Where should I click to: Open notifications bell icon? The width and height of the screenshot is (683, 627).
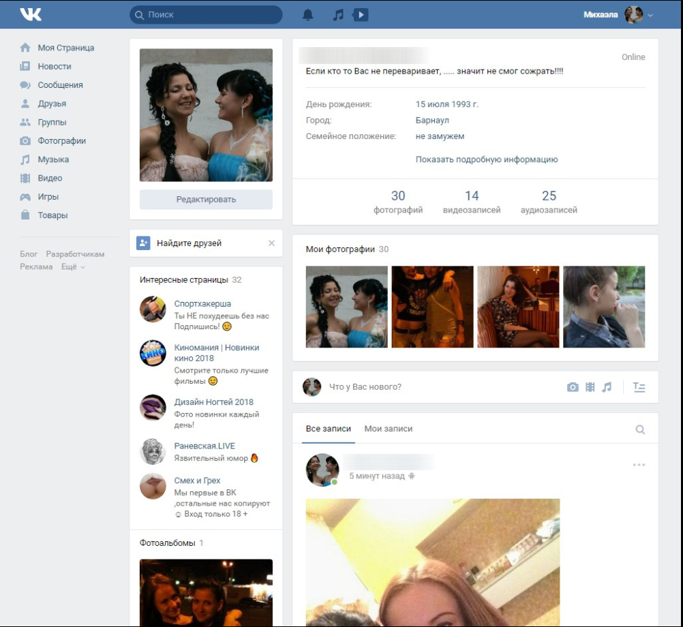tap(308, 15)
